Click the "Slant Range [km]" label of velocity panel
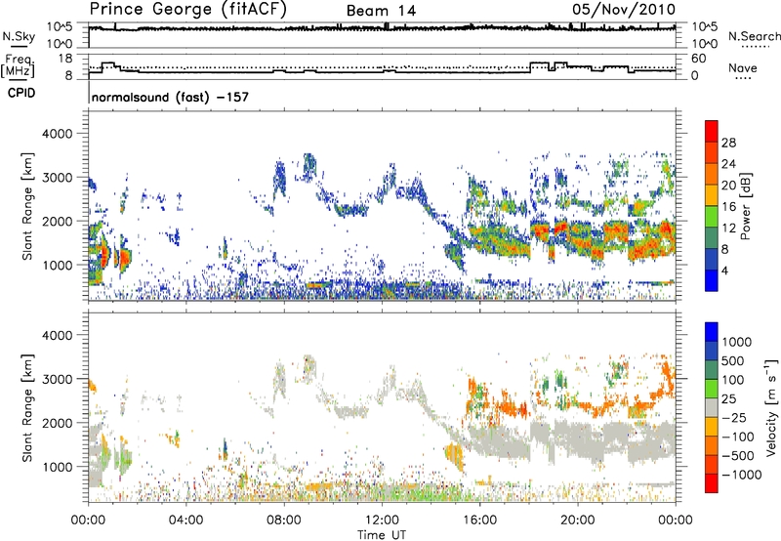781x541 pixels. pos(27,407)
